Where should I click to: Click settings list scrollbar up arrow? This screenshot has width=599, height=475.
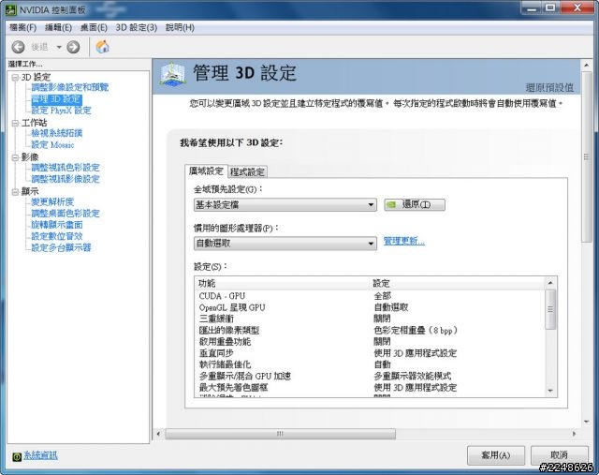point(550,283)
